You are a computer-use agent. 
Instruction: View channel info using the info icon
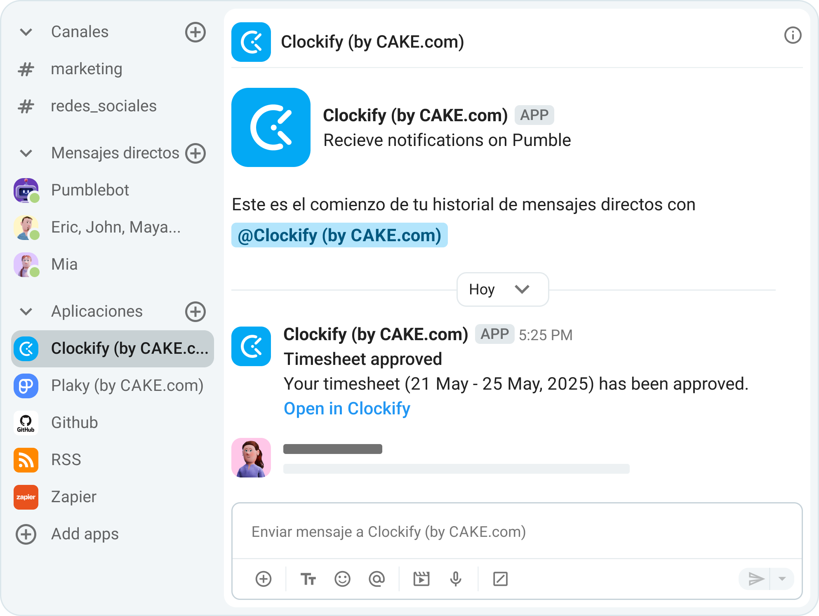(792, 35)
